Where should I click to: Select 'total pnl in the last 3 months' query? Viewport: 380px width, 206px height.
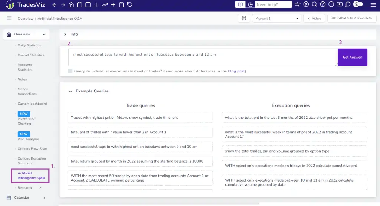pos(294,118)
